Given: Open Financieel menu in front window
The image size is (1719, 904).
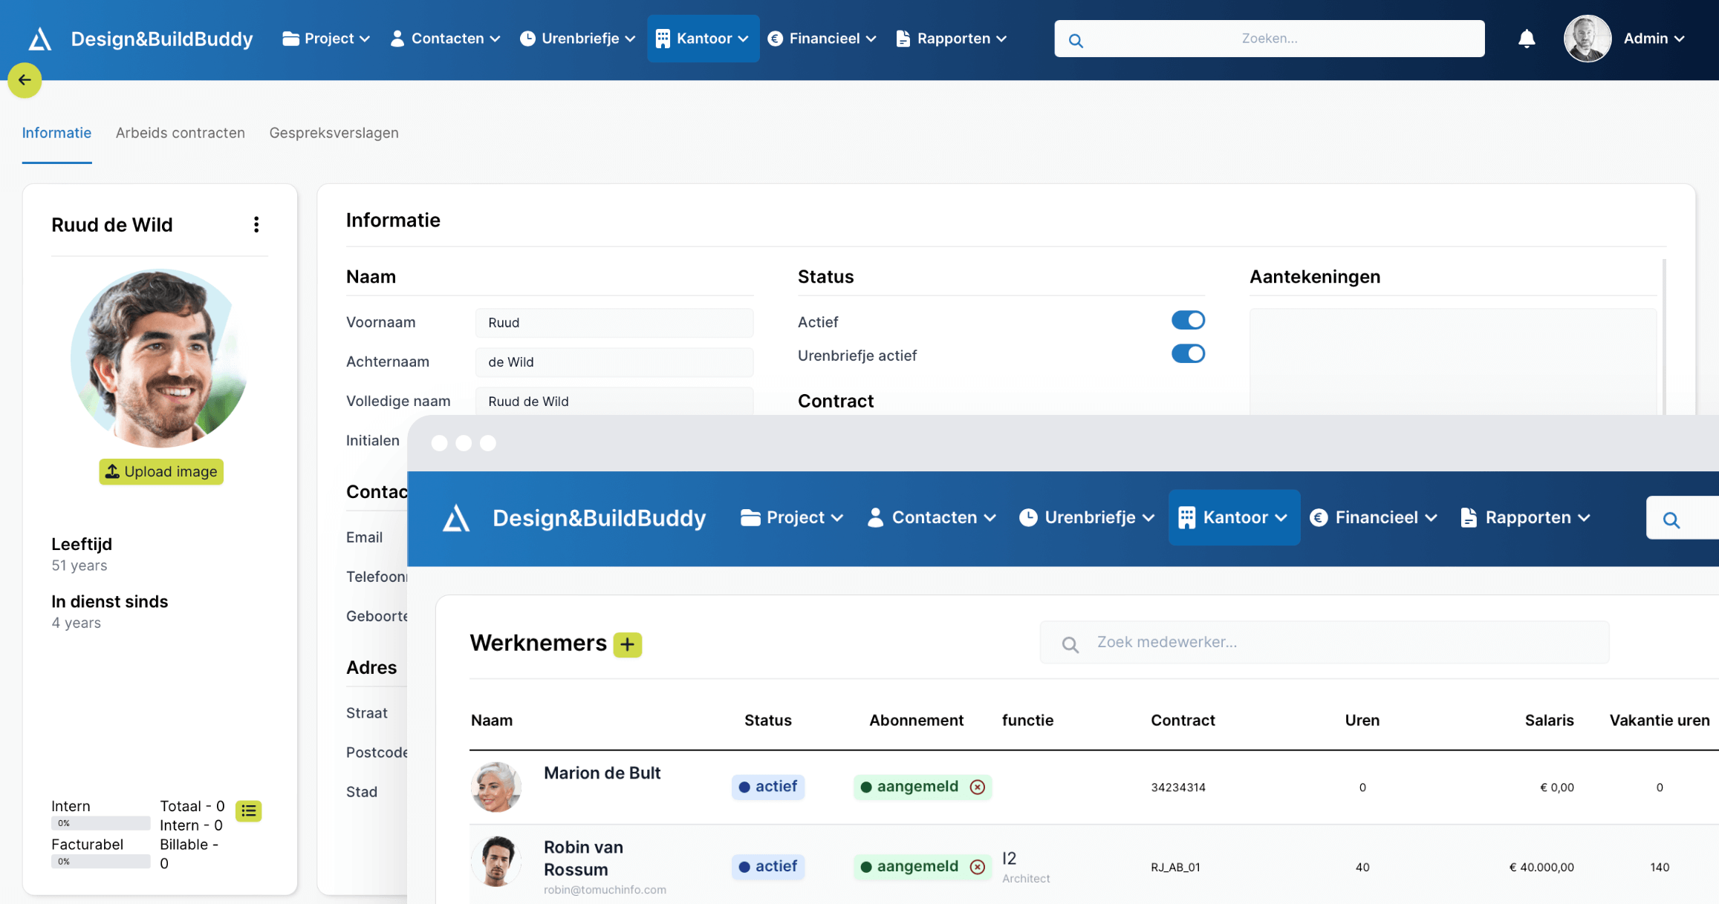Looking at the screenshot, I should (1374, 517).
